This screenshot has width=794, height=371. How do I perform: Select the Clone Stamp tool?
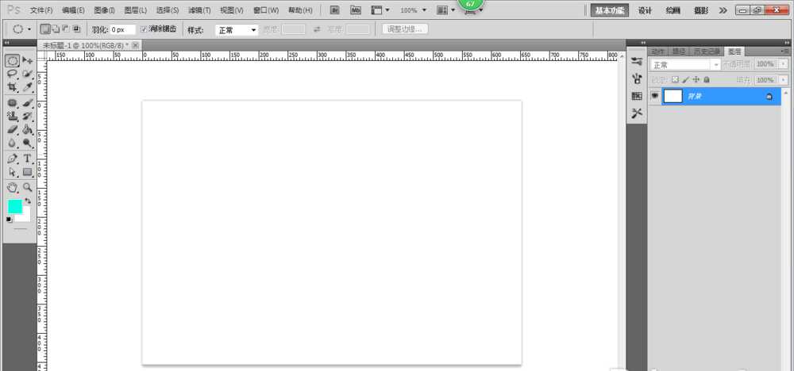click(13, 117)
